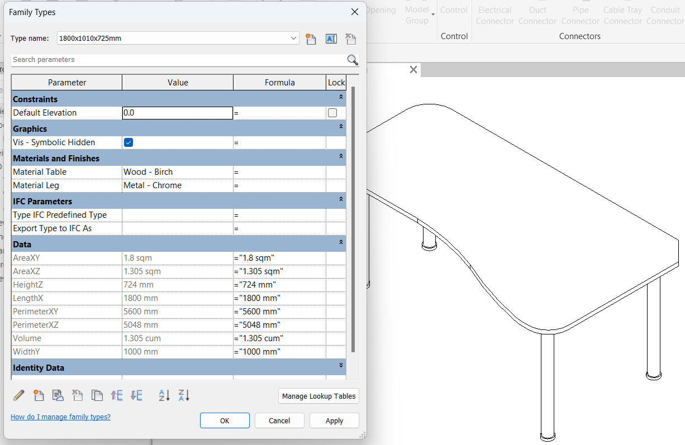685x445 pixels.
Task: Click the Edit Parameter pencil icon
Action: [19, 395]
